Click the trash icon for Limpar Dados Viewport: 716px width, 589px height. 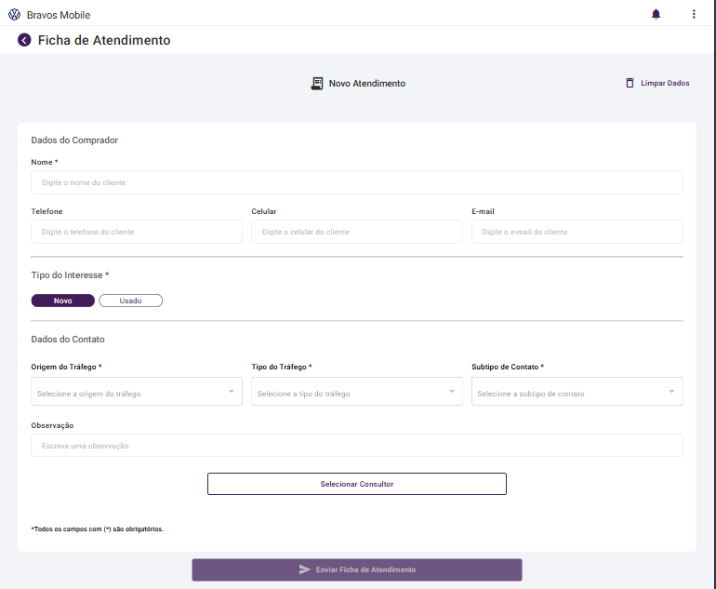[x=630, y=83]
